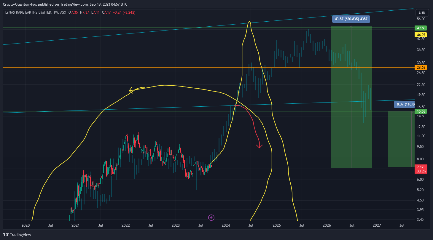Click the 44.97 yellow price label
Image resolution: width=433 pixels, height=240 pixels.
[x=421, y=35]
